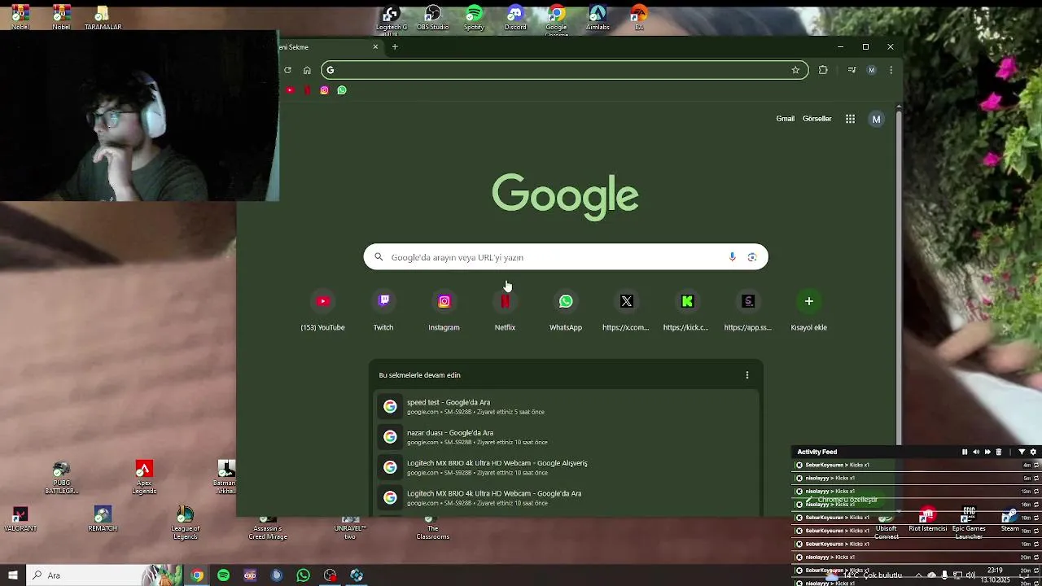
Task: Open 'speed test - Google'da Ara' entry
Action: pyautogui.click(x=566, y=406)
